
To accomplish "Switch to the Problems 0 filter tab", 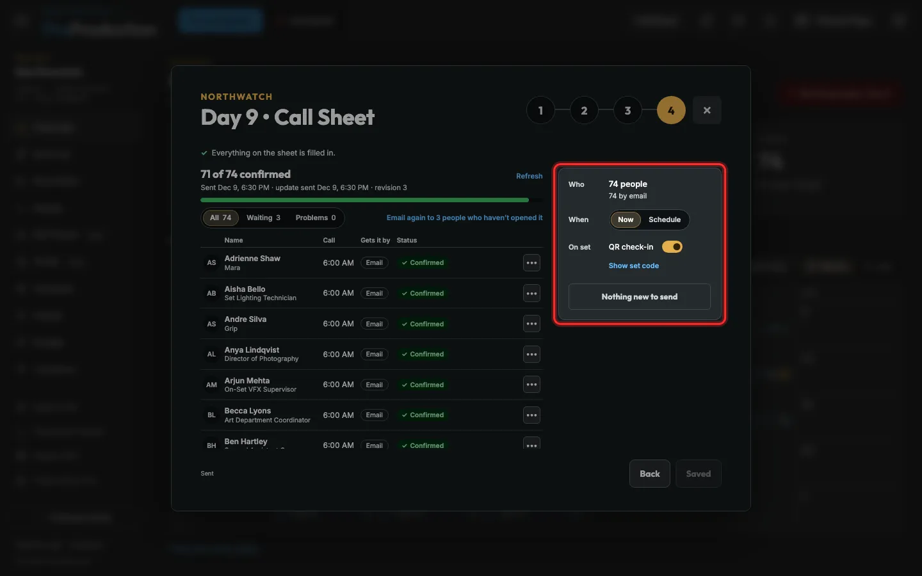I will (x=316, y=218).
